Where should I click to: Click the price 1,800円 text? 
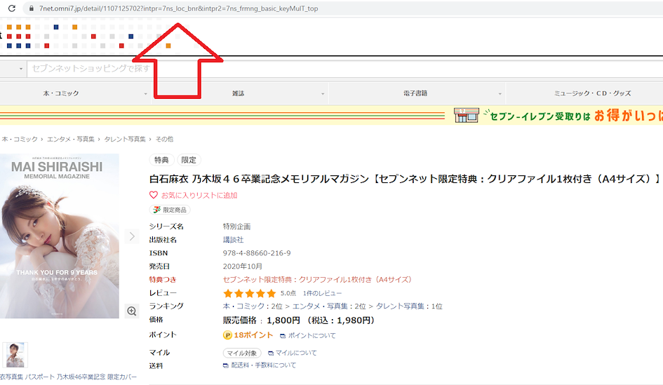(x=283, y=320)
